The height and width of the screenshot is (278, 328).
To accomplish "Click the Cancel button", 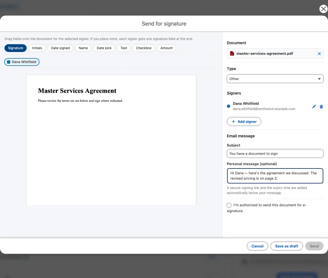I will click(x=257, y=246).
